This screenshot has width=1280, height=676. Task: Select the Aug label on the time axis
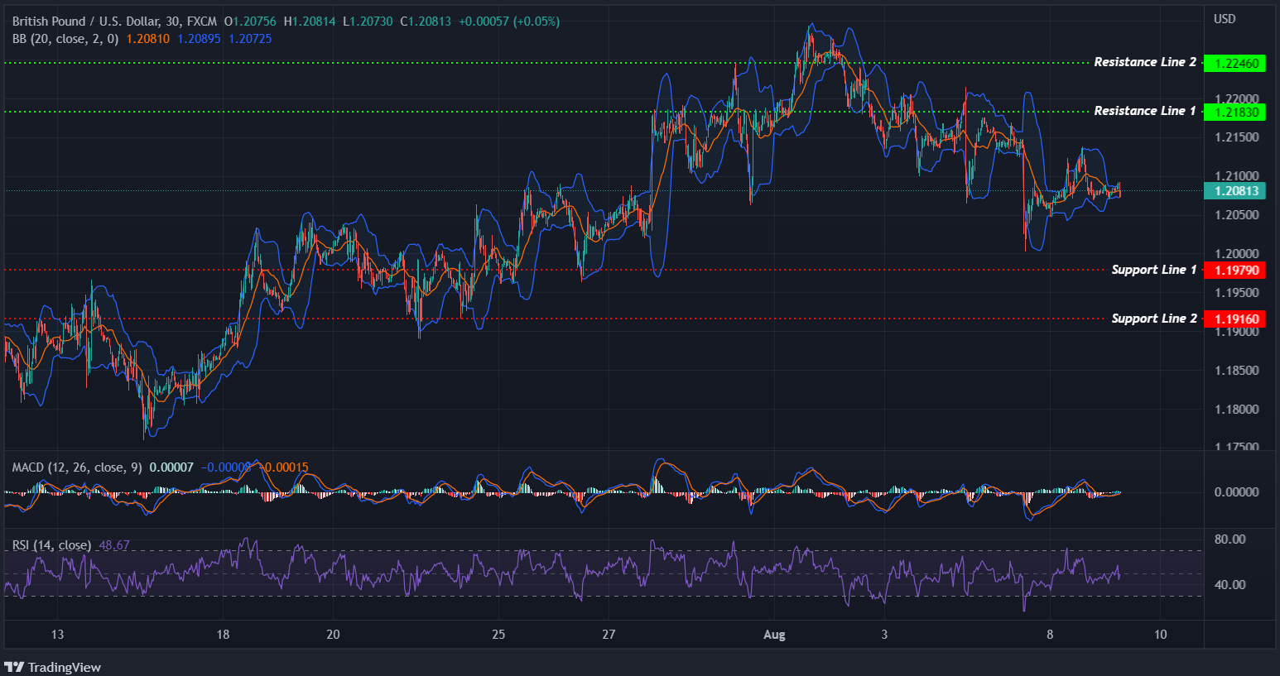point(775,635)
